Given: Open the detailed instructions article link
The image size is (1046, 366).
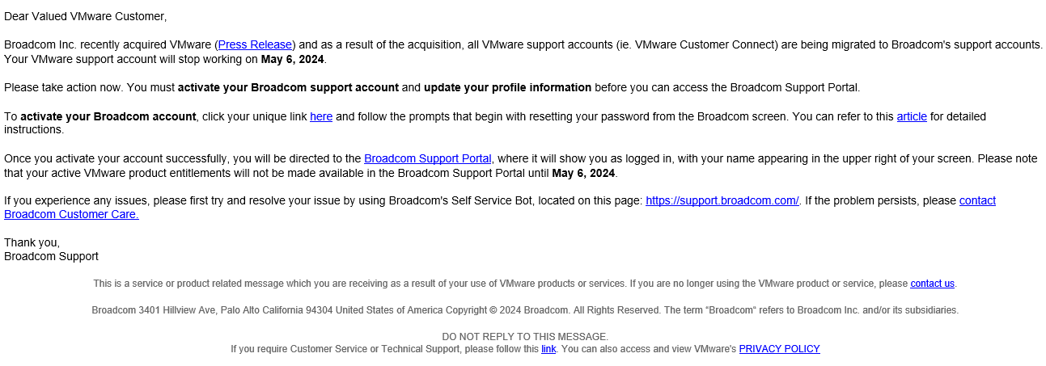Looking at the screenshot, I should [912, 116].
